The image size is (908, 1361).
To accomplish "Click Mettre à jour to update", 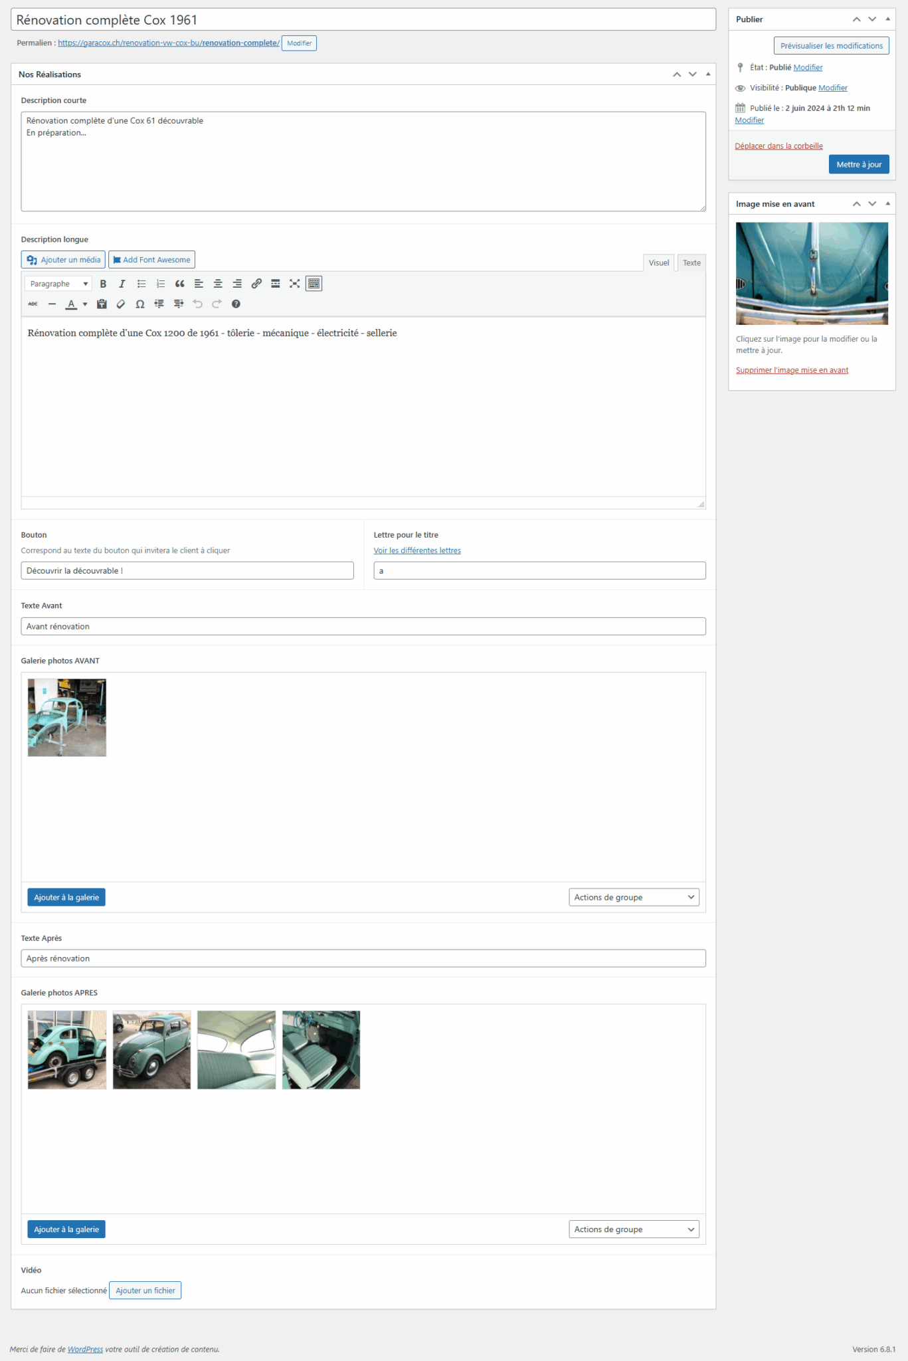I will pyautogui.click(x=859, y=164).
